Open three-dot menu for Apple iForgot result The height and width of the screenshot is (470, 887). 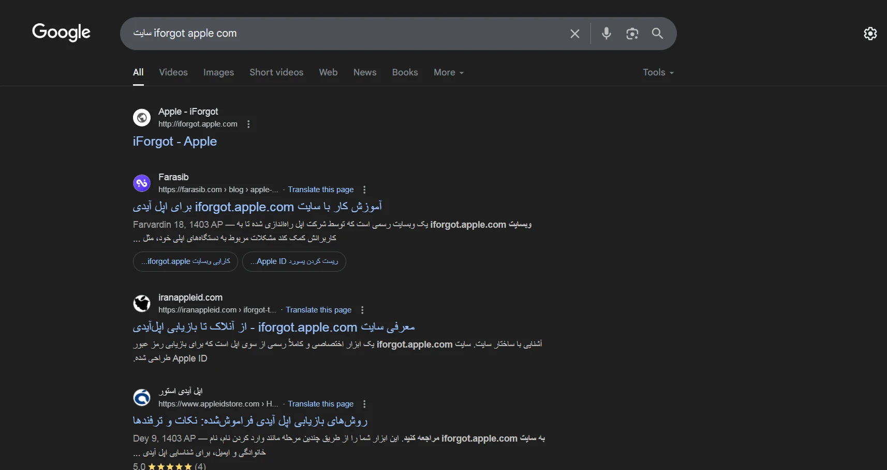248,124
